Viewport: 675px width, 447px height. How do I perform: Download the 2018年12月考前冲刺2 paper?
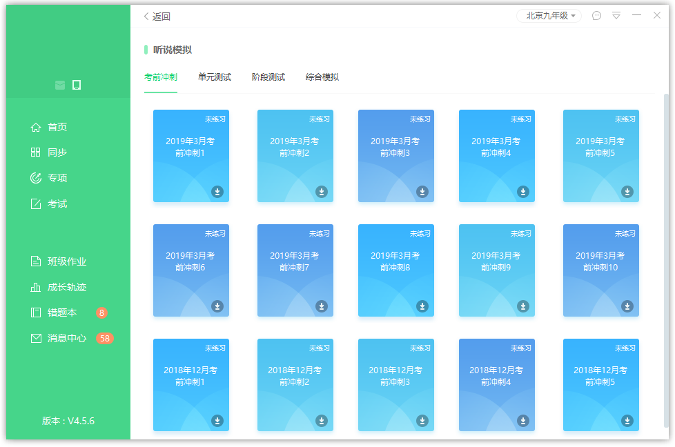[x=322, y=420]
